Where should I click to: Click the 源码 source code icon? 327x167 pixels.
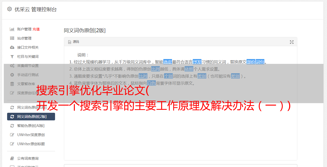click(x=70, y=42)
